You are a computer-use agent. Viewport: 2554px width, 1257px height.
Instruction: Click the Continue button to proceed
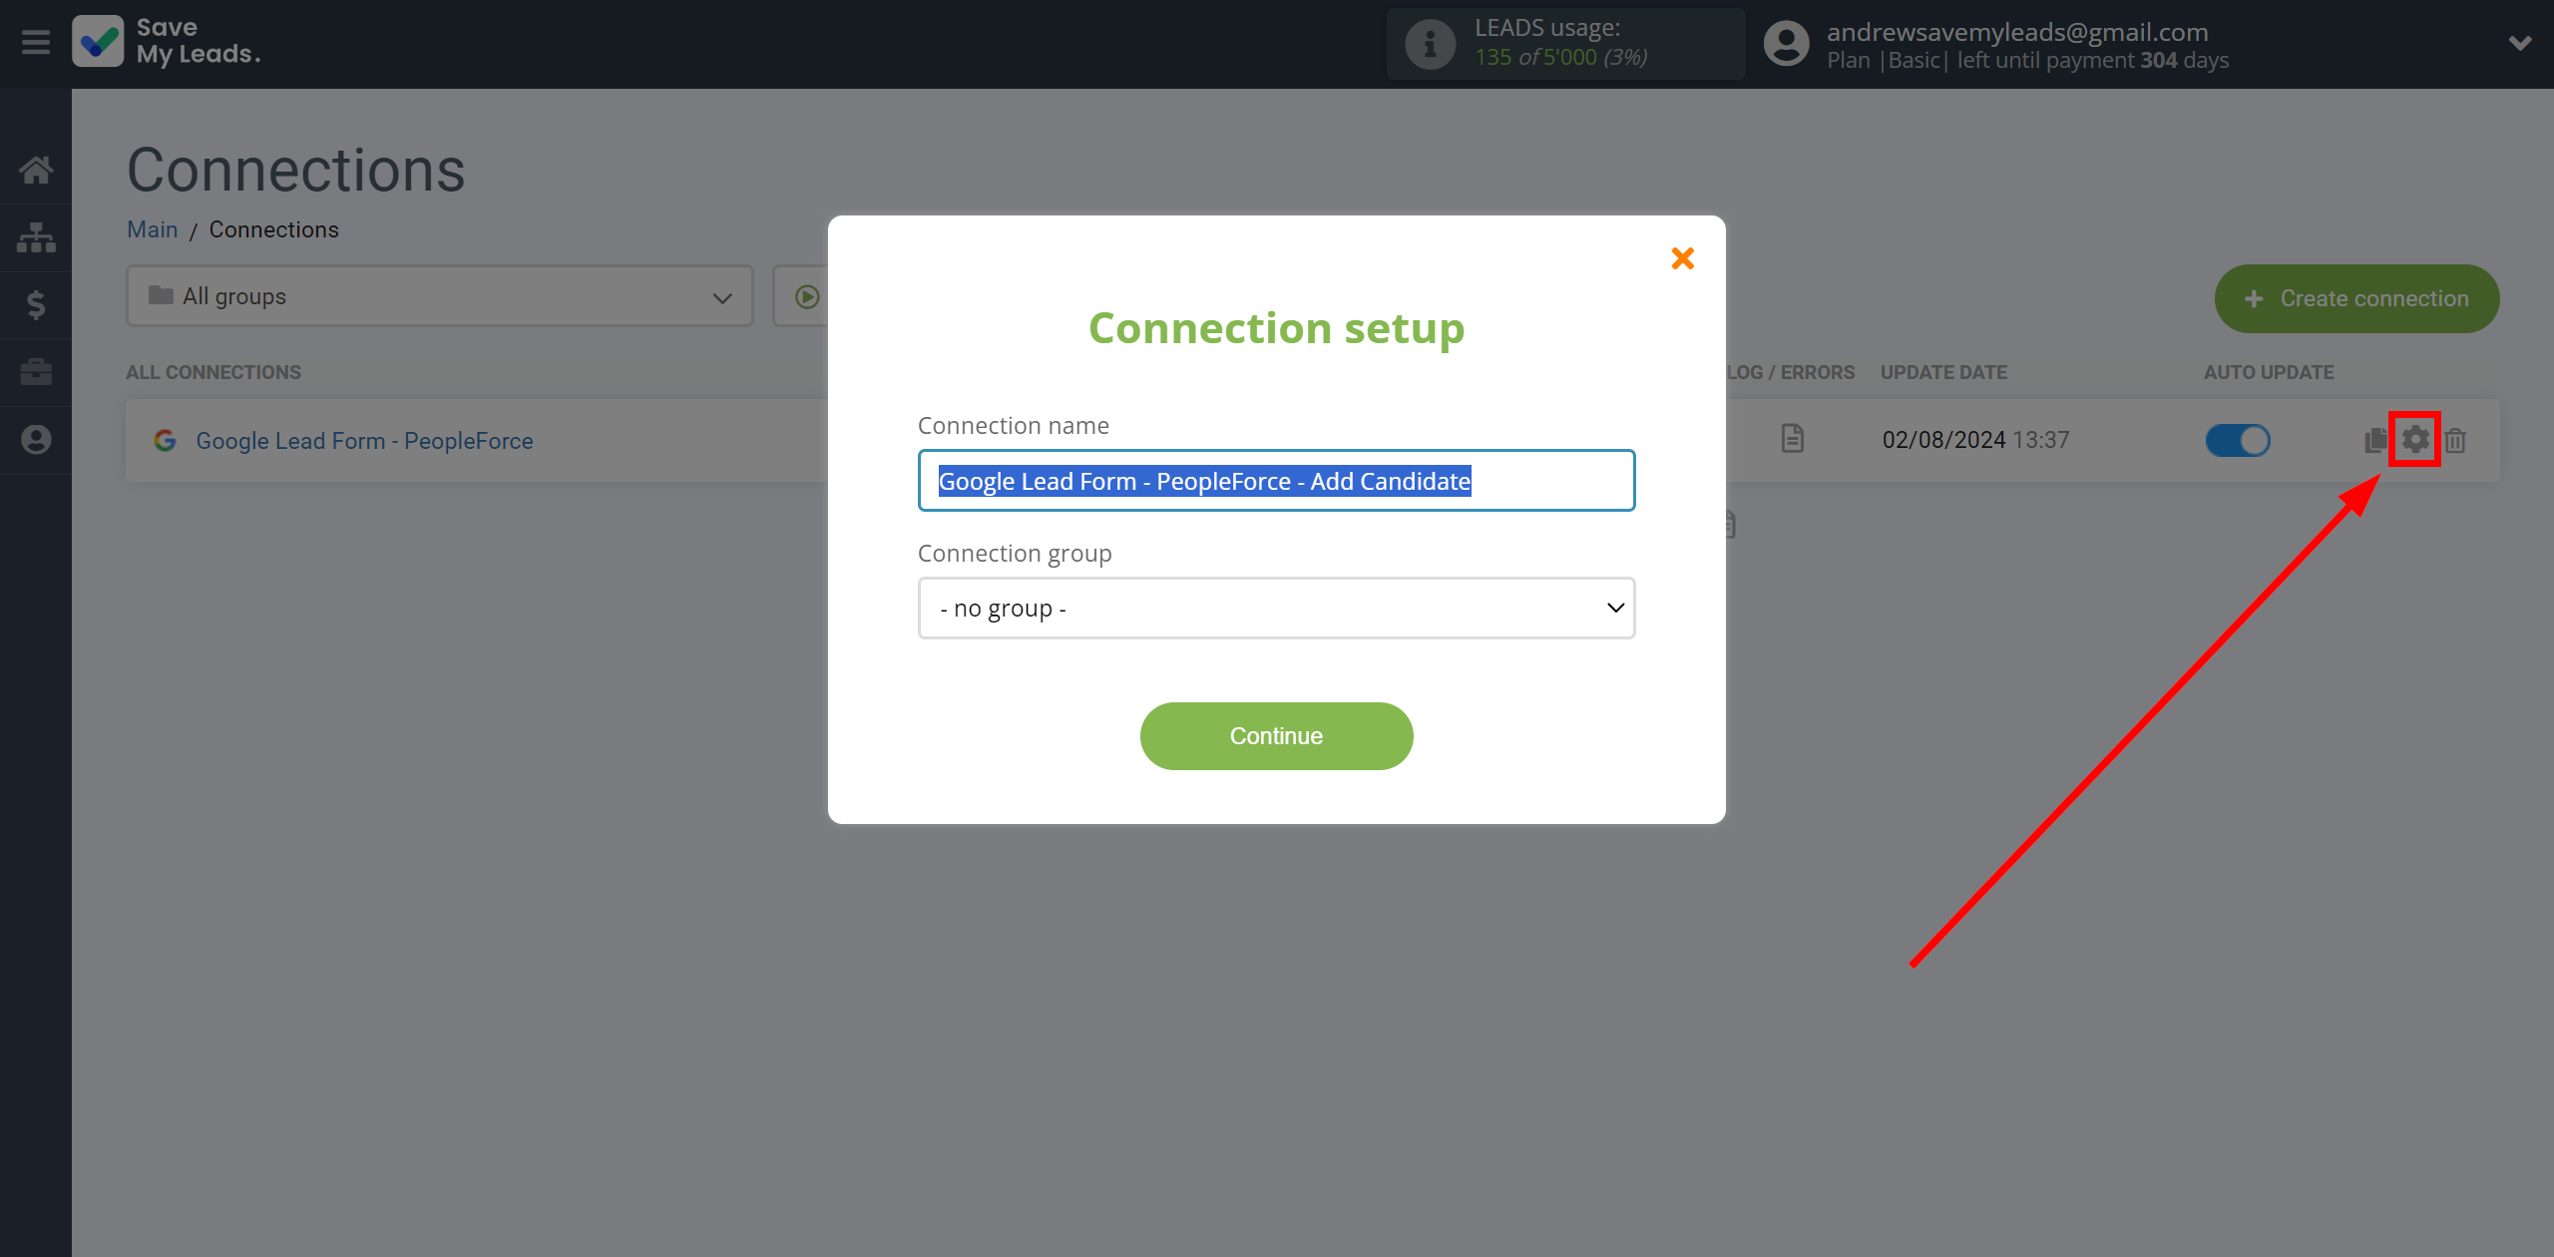(x=1275, y=734)
